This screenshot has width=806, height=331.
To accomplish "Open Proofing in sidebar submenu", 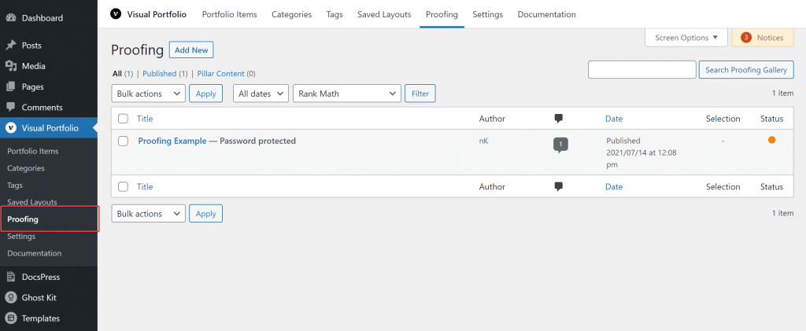I will click(23, 219).
